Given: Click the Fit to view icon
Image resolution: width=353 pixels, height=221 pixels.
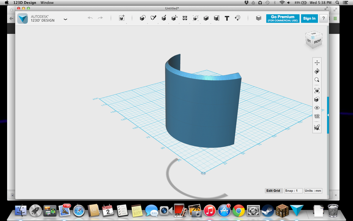Looking at the screenshot, I should pos(317,91).
